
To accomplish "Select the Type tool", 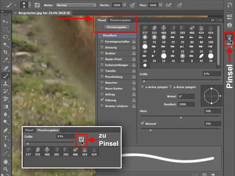I will pyautogui.click(x=6, y=138).
